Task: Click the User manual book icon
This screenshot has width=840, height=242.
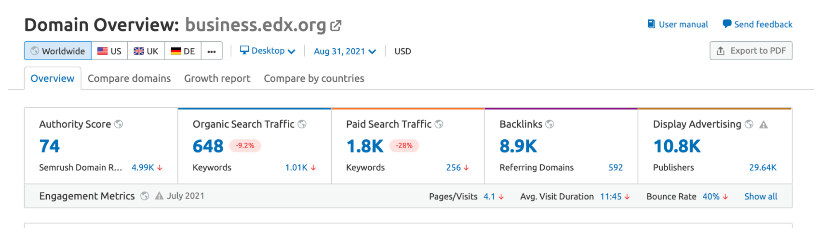Action: 651,24
